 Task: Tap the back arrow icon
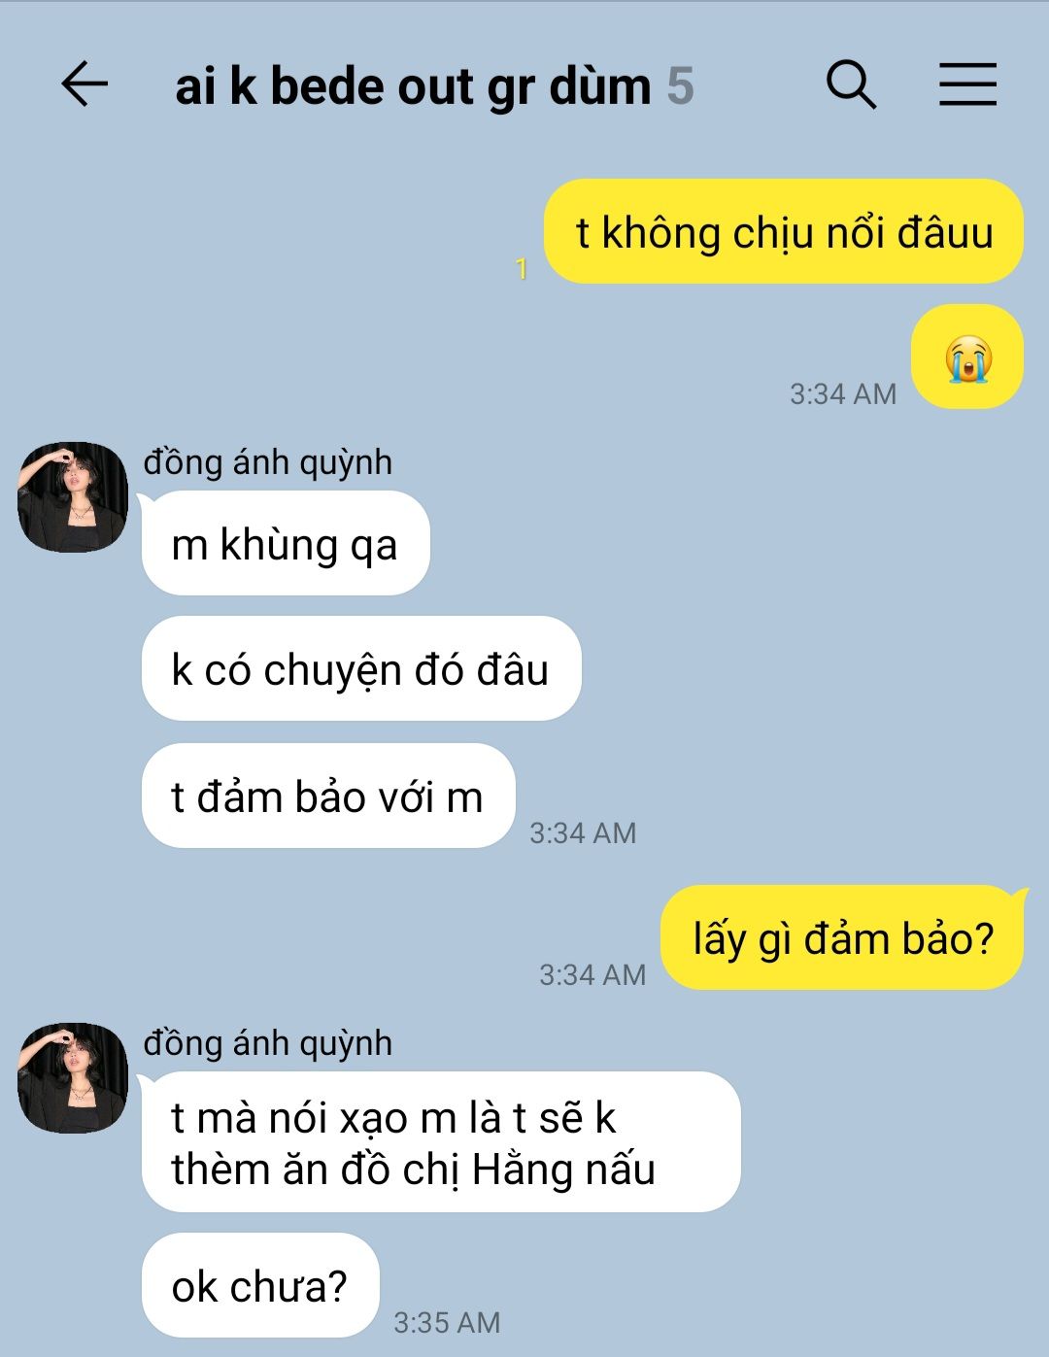click(x=85, y=85)
